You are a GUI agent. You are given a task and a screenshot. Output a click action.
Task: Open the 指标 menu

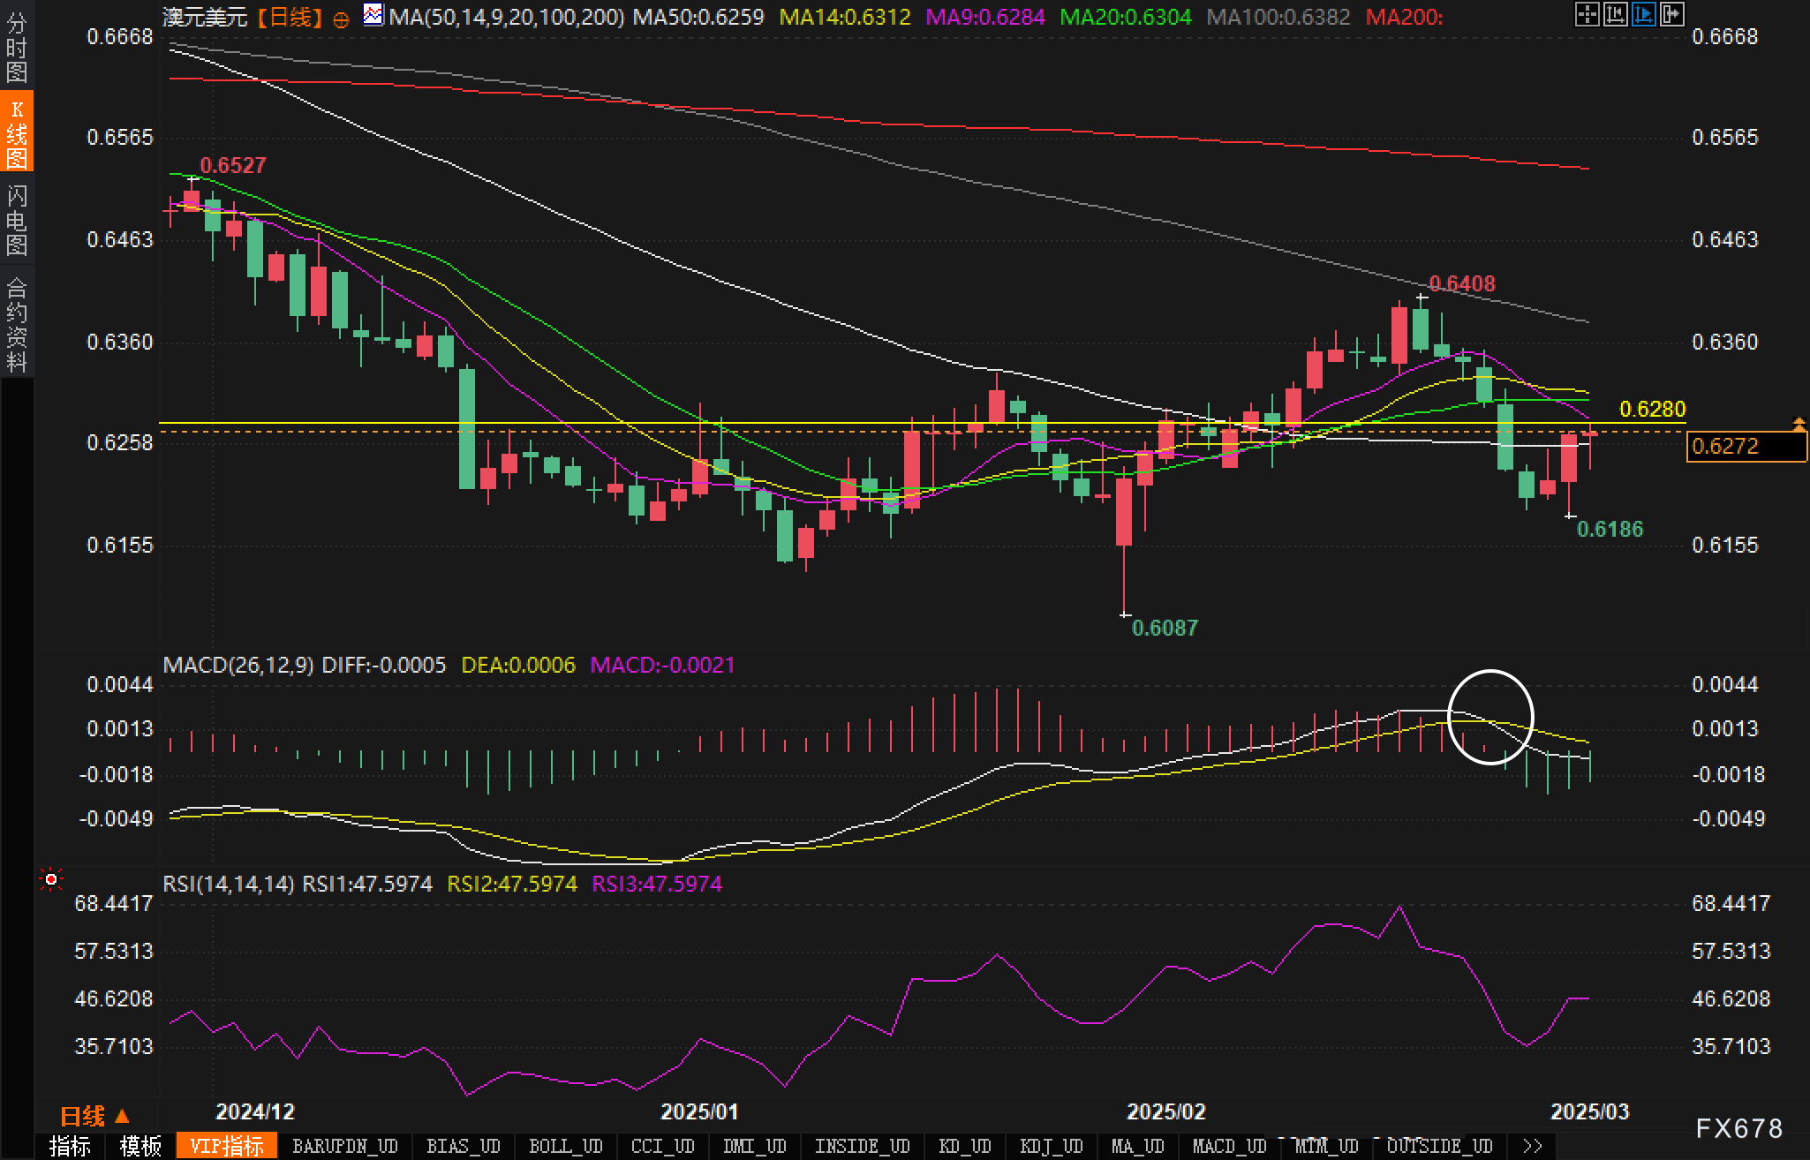[x=70, y=1146]
